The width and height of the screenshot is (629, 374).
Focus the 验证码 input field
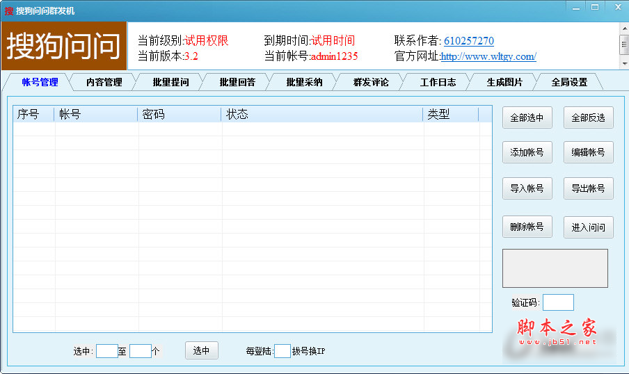coord(558,302)
